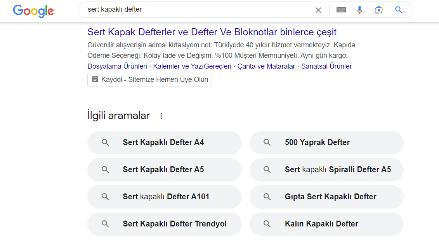Click the blue search magnifier button
The width and height of the screenshot is (439, 247).
point(399,10)
